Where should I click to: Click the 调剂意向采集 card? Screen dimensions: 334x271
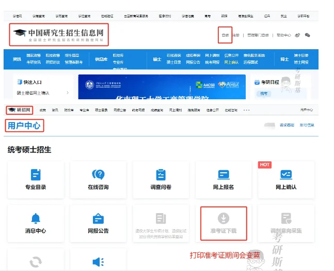[286, 223]
